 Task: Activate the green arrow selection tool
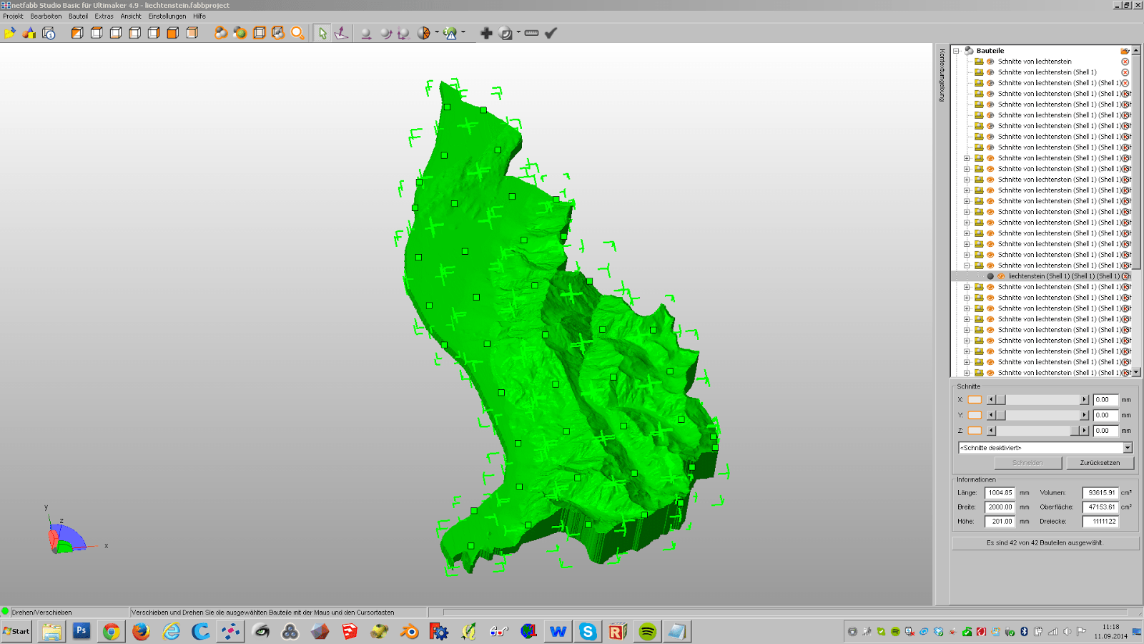(x=322, y=33)
